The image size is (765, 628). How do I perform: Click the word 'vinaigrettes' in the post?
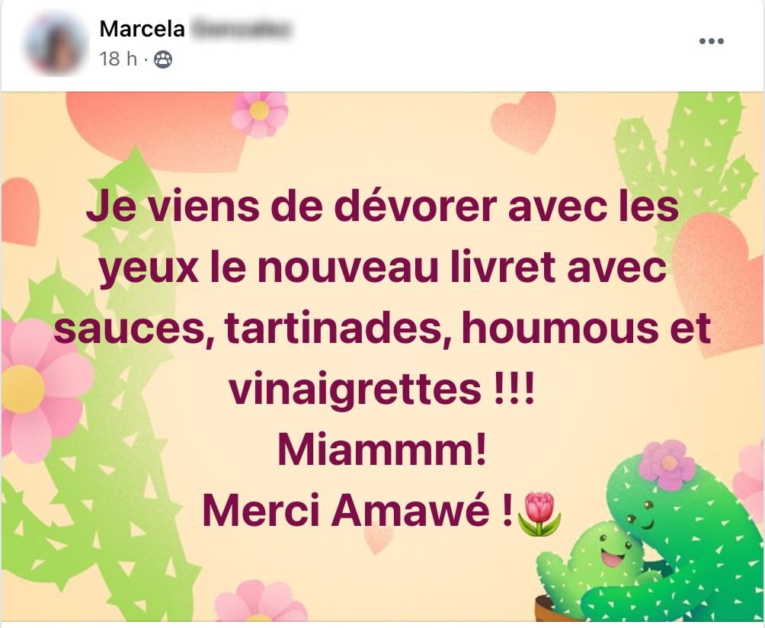[355, 390]
